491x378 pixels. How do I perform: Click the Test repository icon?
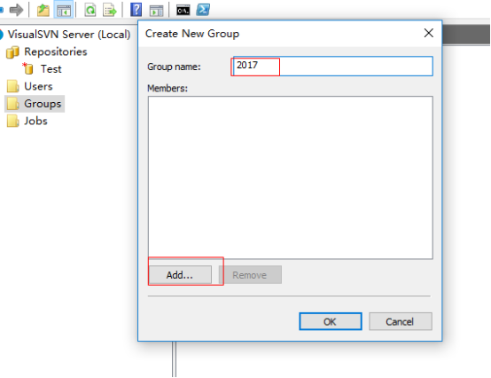[x=27, y=68]
